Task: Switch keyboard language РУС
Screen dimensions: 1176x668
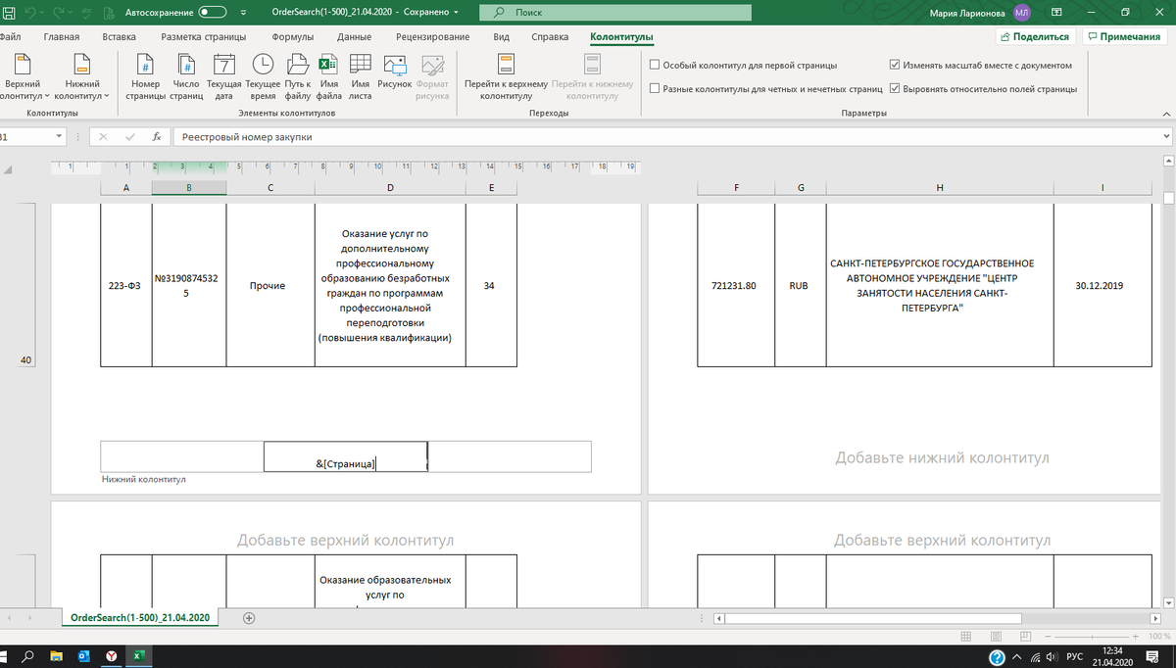Action: click(x=1074, y=657)
